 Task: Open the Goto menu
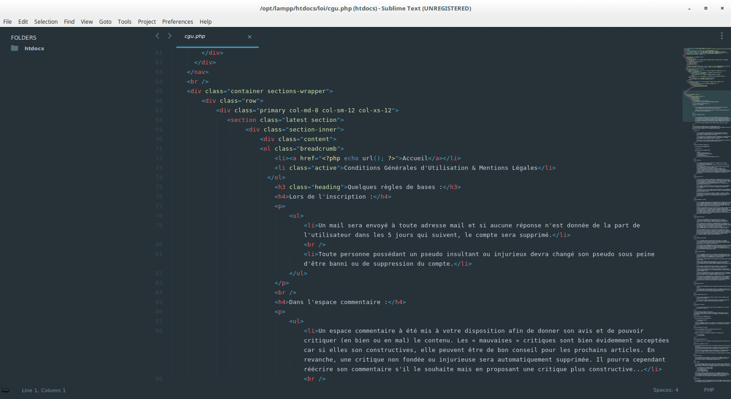(105, 21)
